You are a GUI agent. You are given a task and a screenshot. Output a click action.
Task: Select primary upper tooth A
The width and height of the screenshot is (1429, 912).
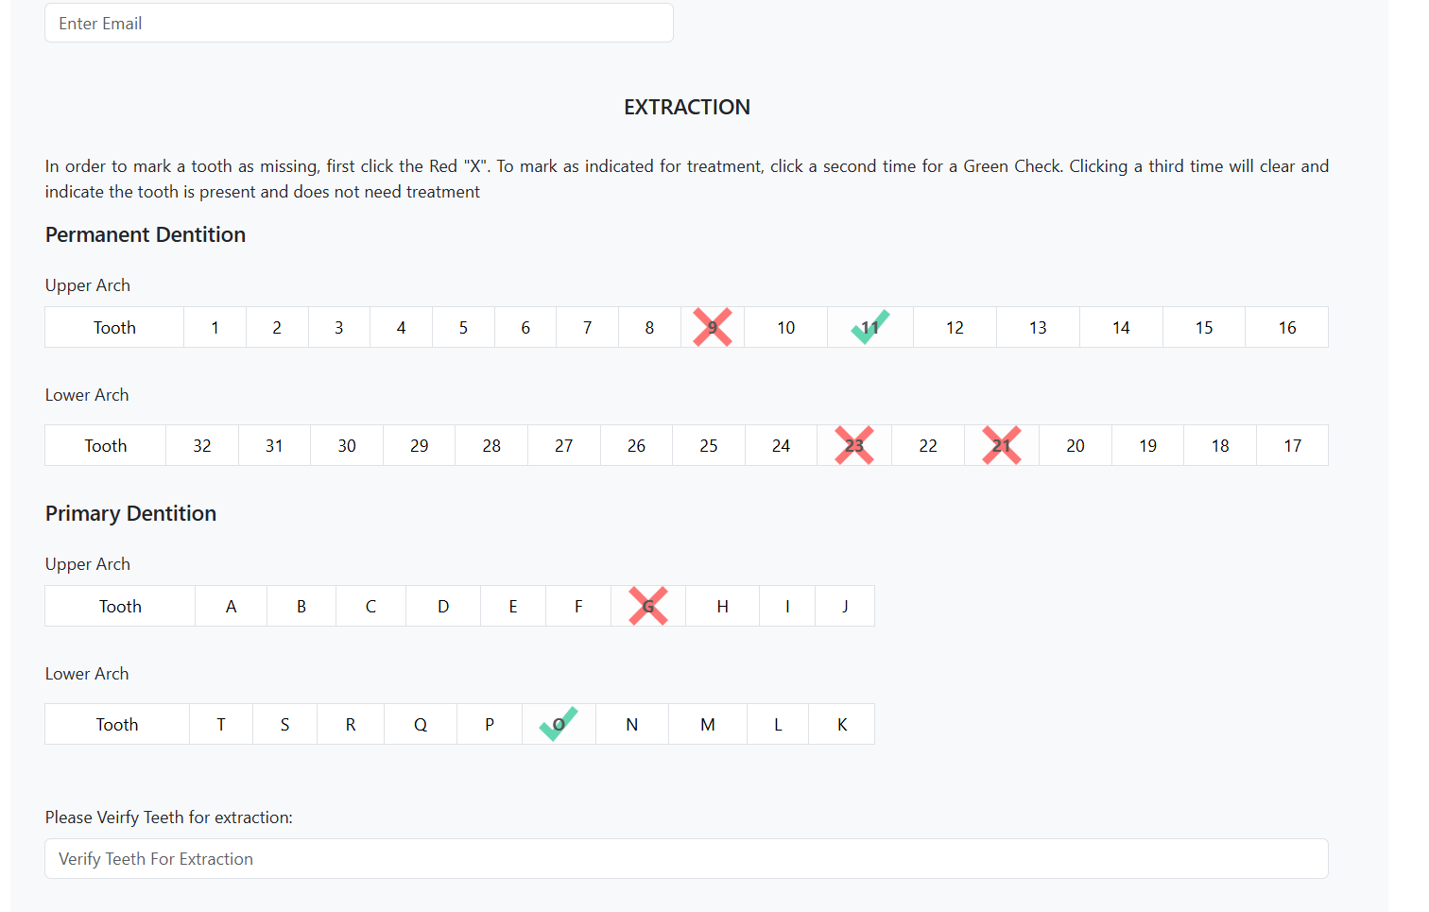tap(231, 607)
